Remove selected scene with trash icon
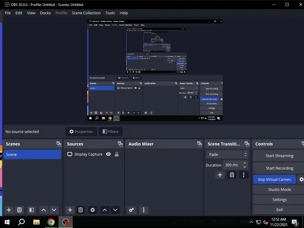The image size is (304, 228). 19,210
